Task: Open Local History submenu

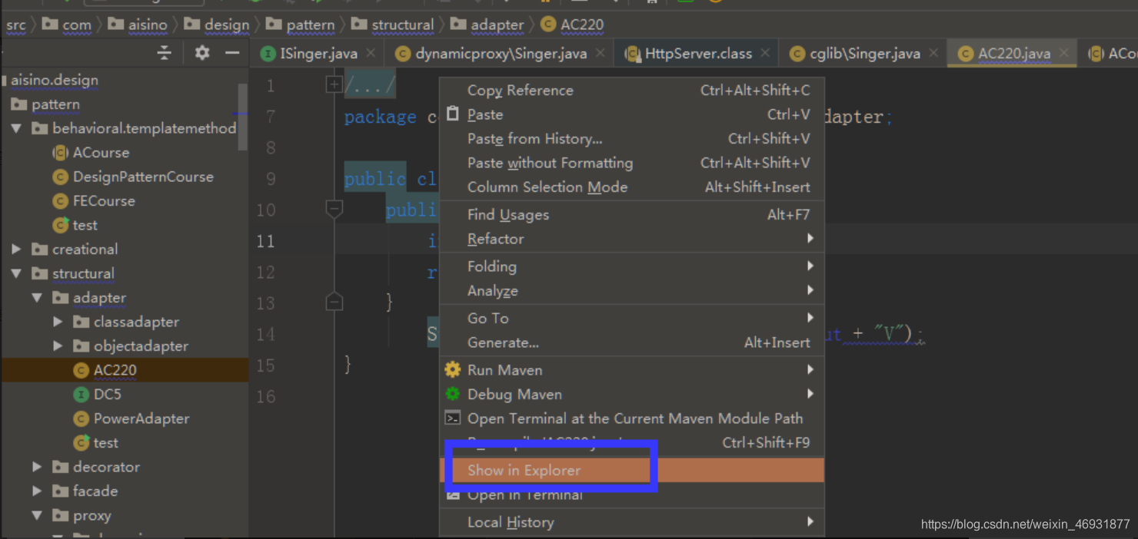Action: pos(631,523)
